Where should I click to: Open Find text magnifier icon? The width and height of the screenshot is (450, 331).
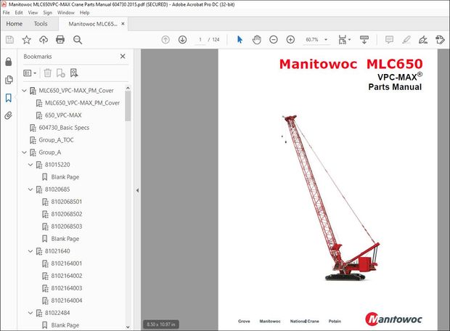pyautogui.click(x=78, y=40)
